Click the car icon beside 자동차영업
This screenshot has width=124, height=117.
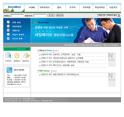(8, 26)
